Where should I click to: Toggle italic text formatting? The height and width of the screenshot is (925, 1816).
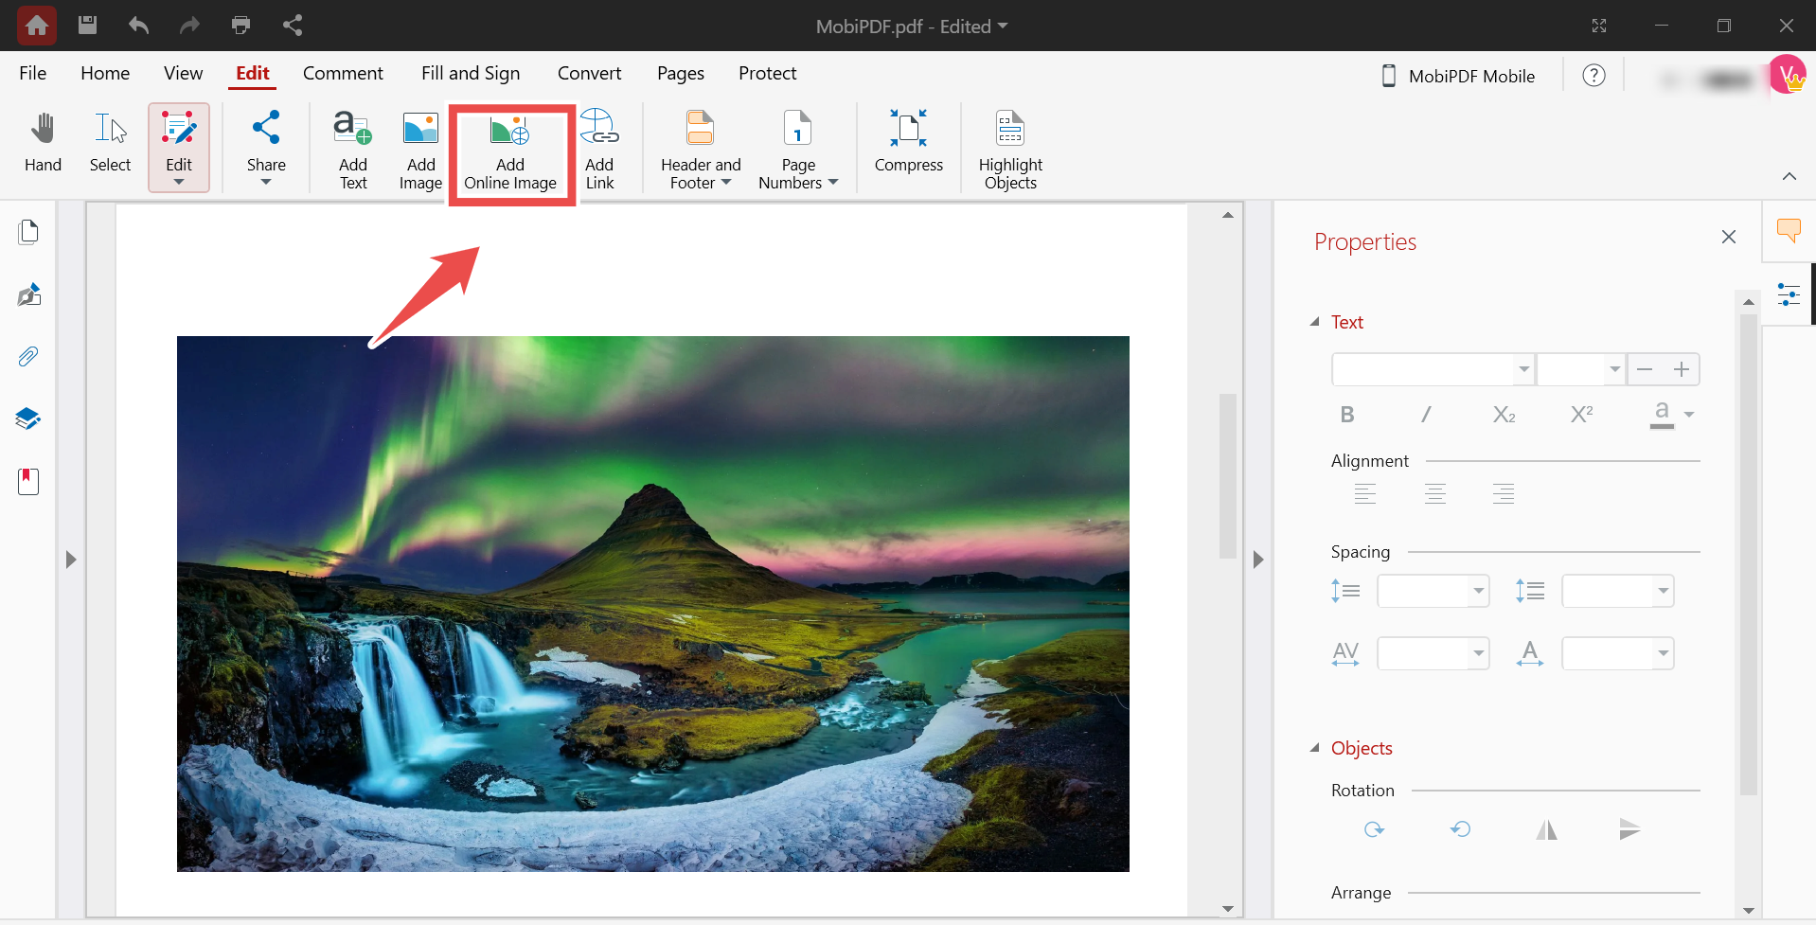coord(1426,415)
